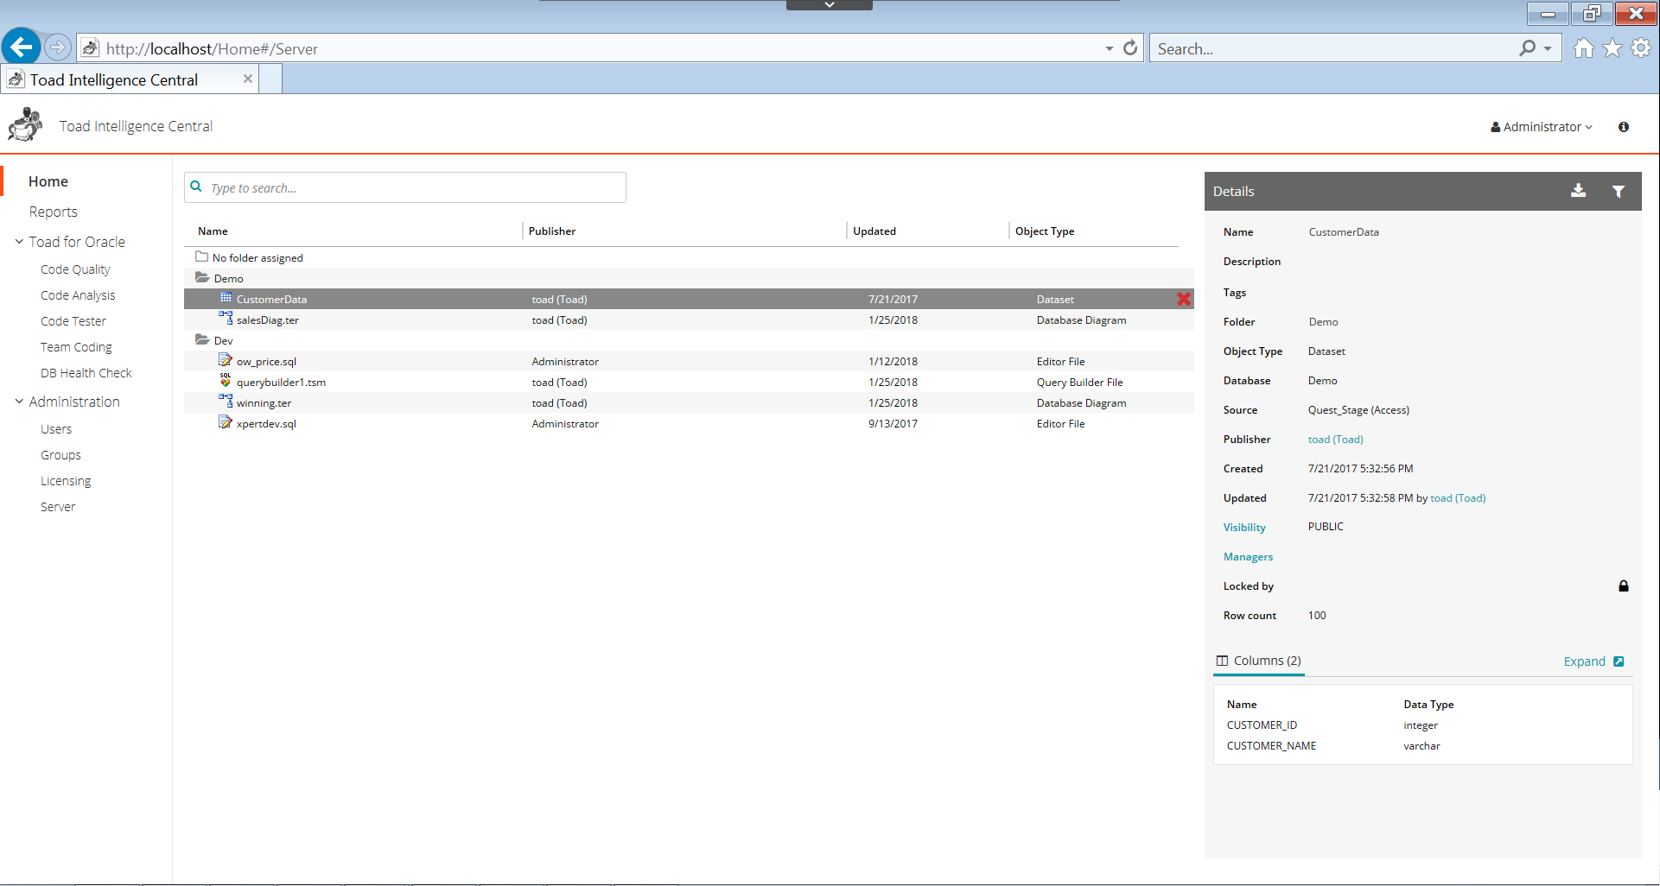
Task: Collapse the Toad for Oracle section
Action: [x=19, y=242]
